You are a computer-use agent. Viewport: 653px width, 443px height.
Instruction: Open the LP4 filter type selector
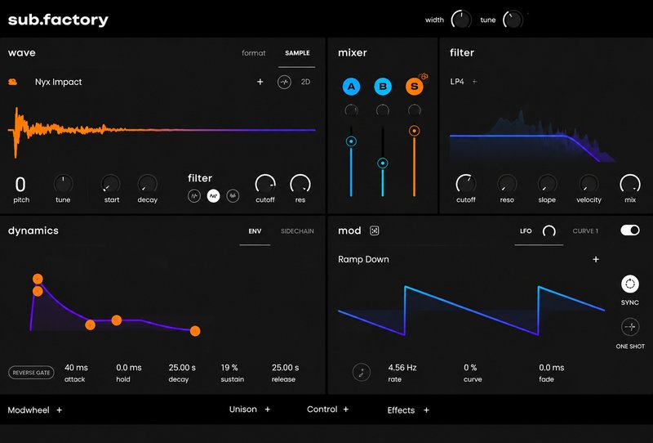(457, 82)
